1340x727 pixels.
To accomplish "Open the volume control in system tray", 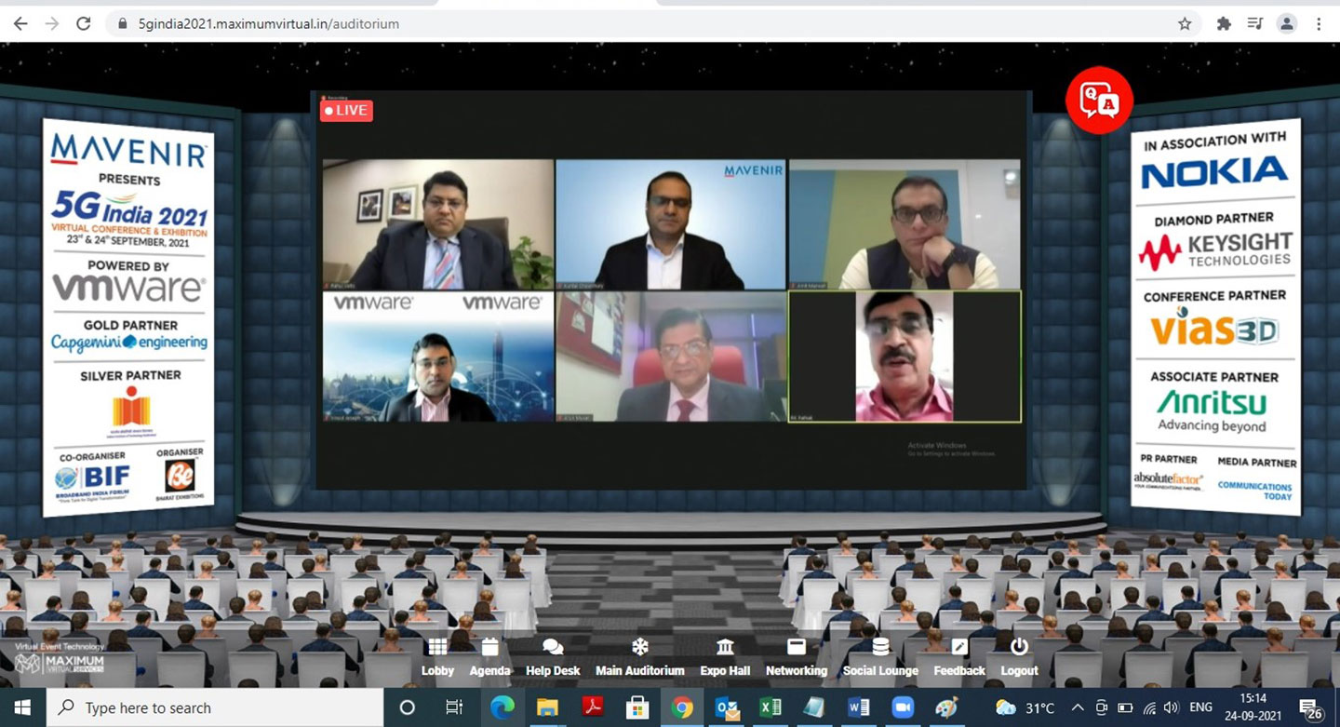I will 1171,707.
